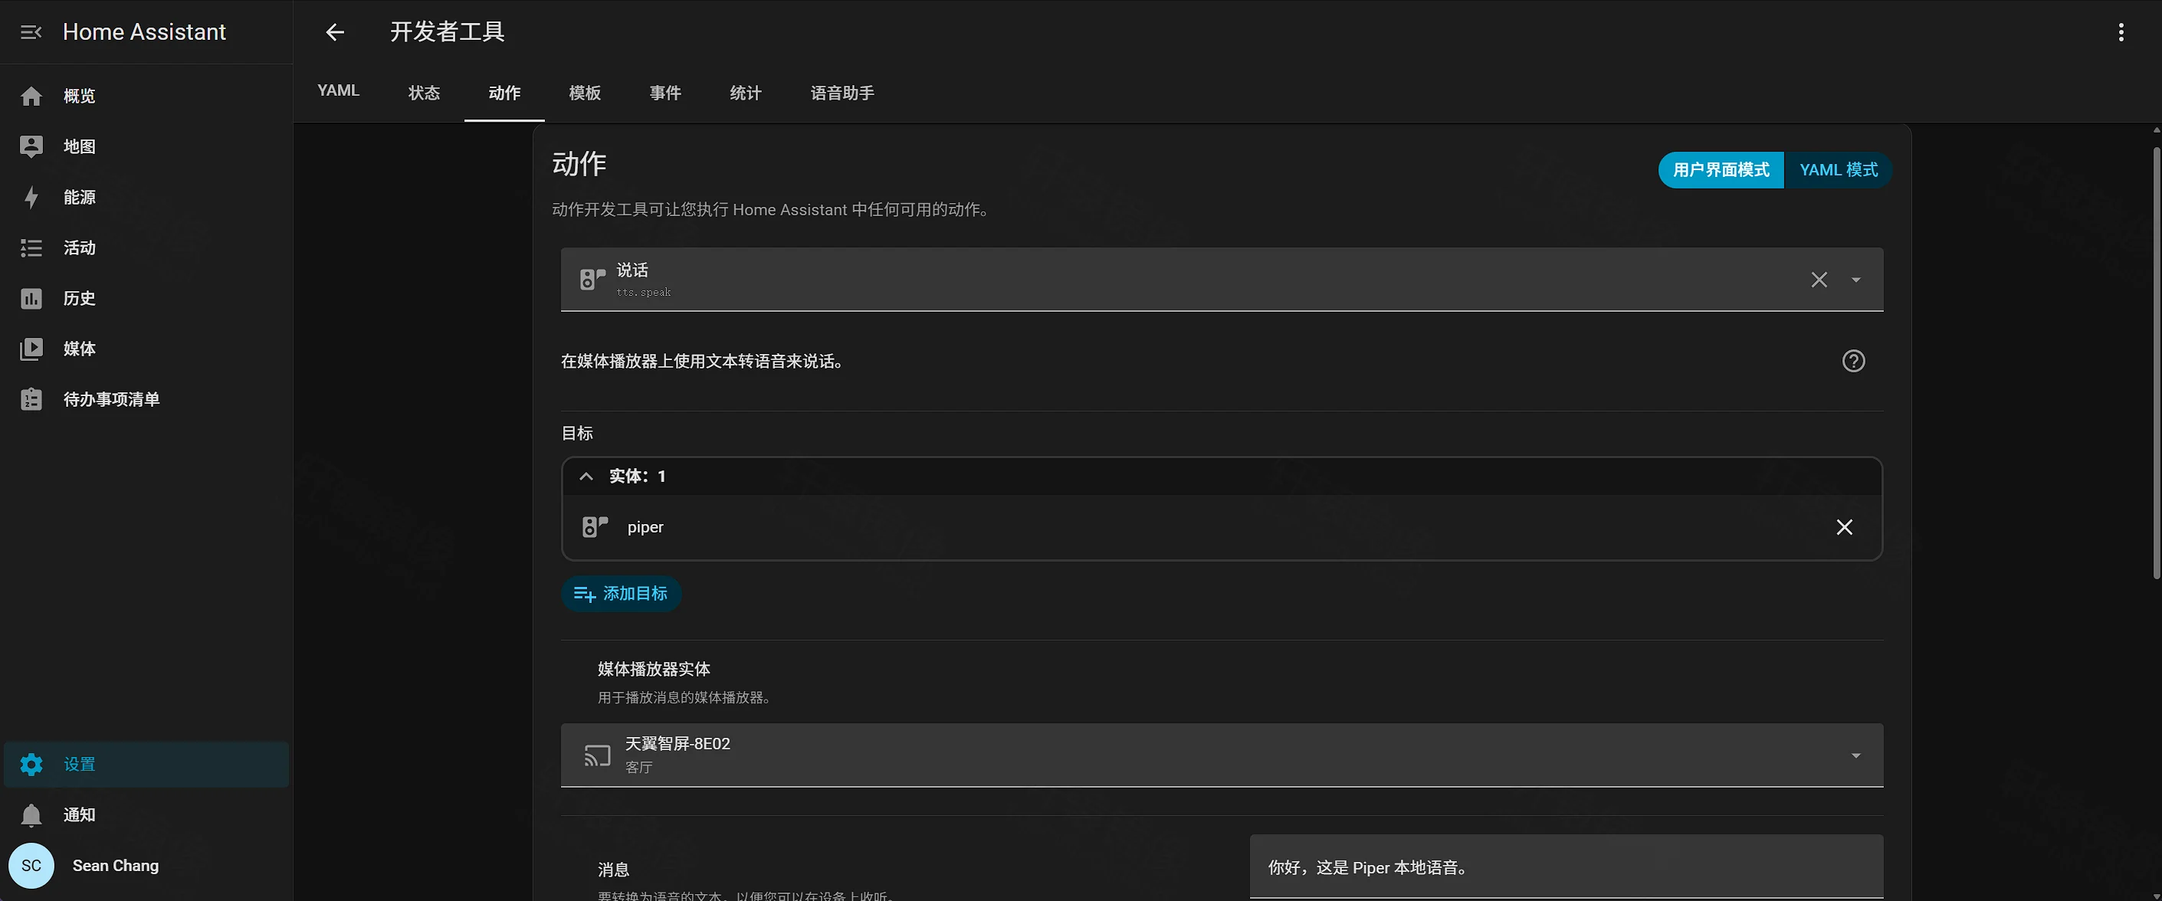This screenshot has width=2162, height=901.
Task: Click the speaker icon in 说话 field
Action: [x=592, y=280]
